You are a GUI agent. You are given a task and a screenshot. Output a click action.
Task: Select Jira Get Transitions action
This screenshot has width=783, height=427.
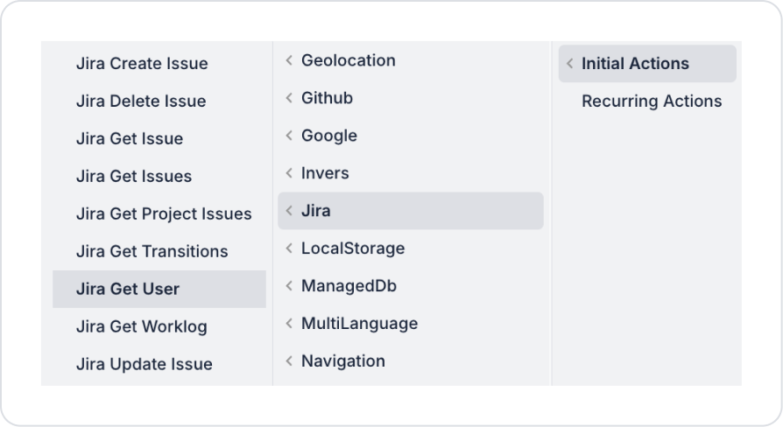152,252
